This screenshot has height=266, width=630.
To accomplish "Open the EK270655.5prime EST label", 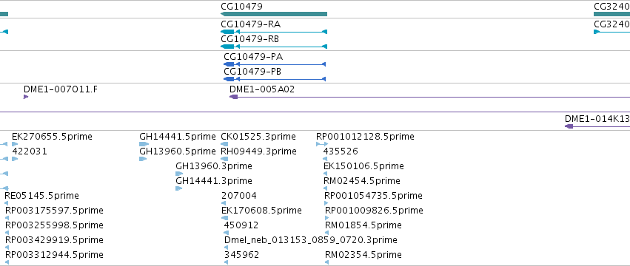I will tap(53, 137).
